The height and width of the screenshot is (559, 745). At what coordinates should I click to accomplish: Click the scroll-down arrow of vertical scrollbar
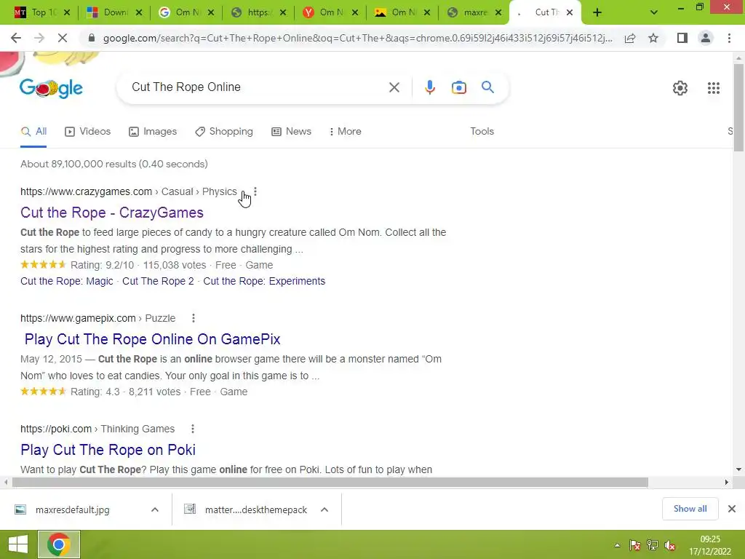point(738,469)
